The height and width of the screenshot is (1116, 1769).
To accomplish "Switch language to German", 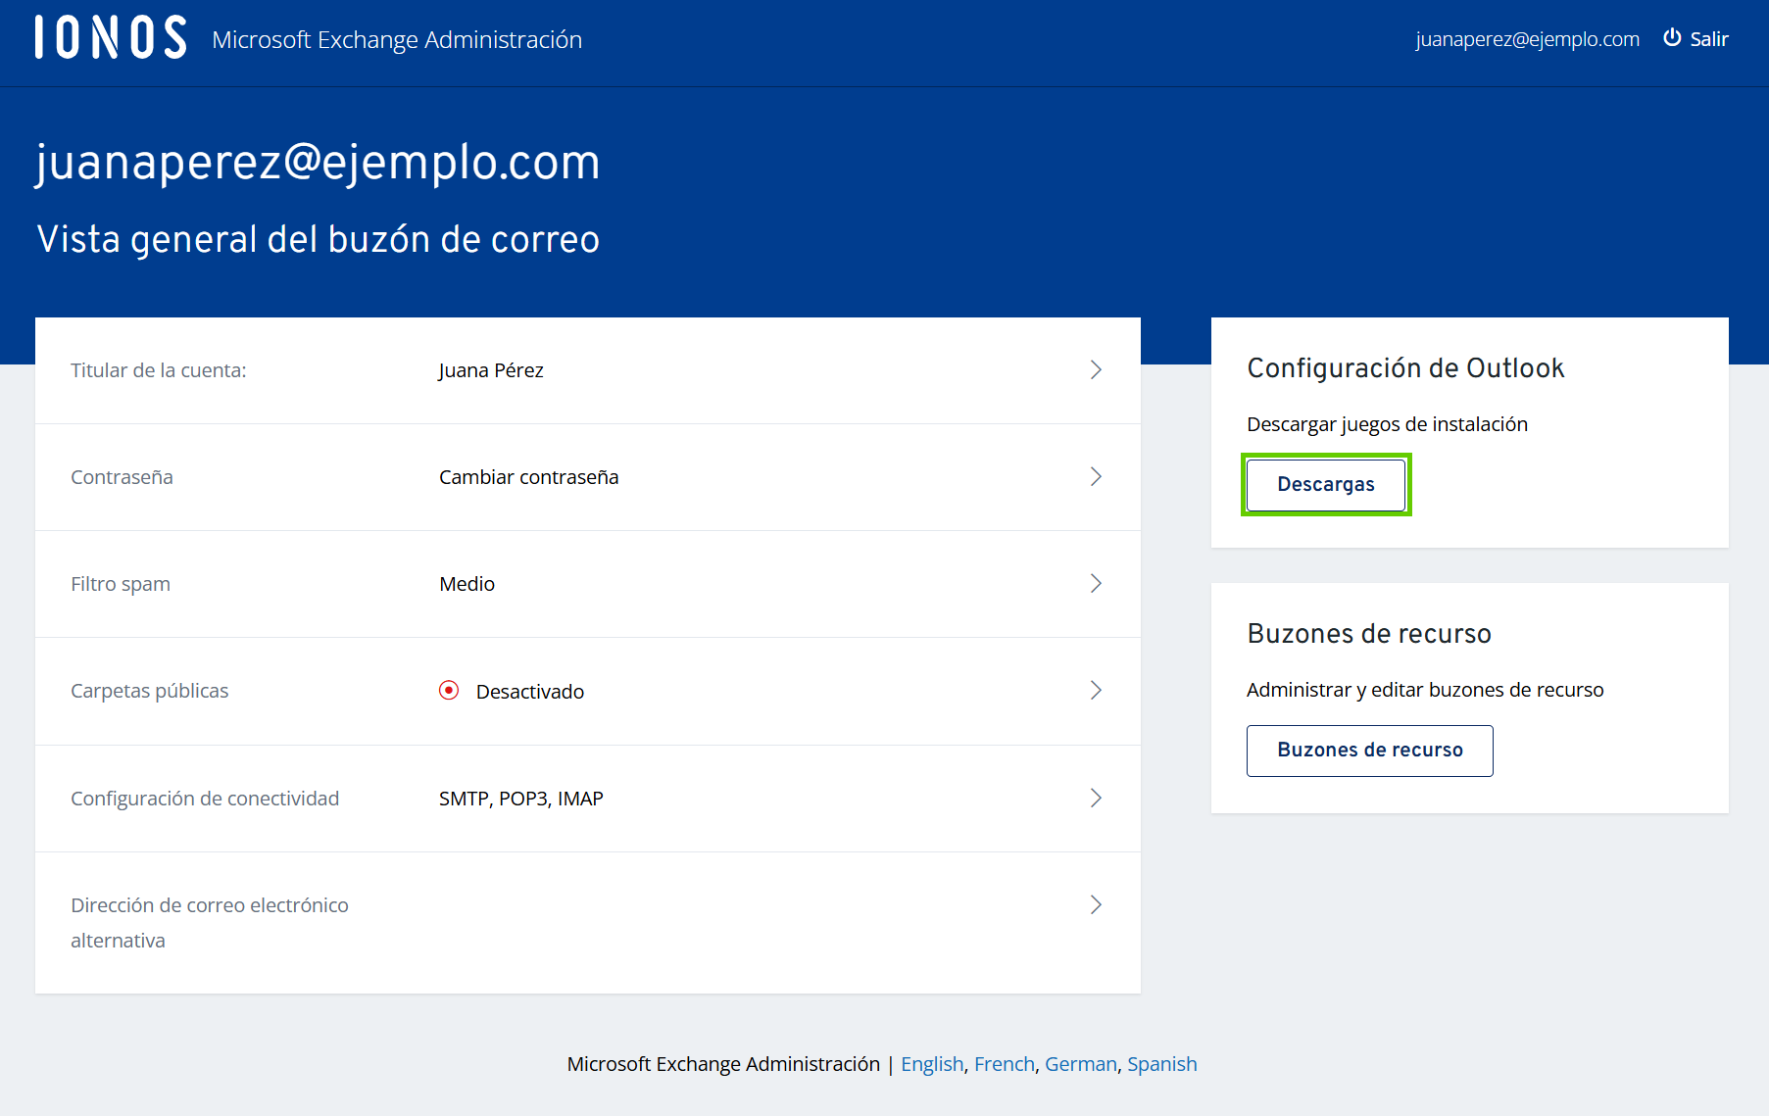I will coord(1080,1064).
